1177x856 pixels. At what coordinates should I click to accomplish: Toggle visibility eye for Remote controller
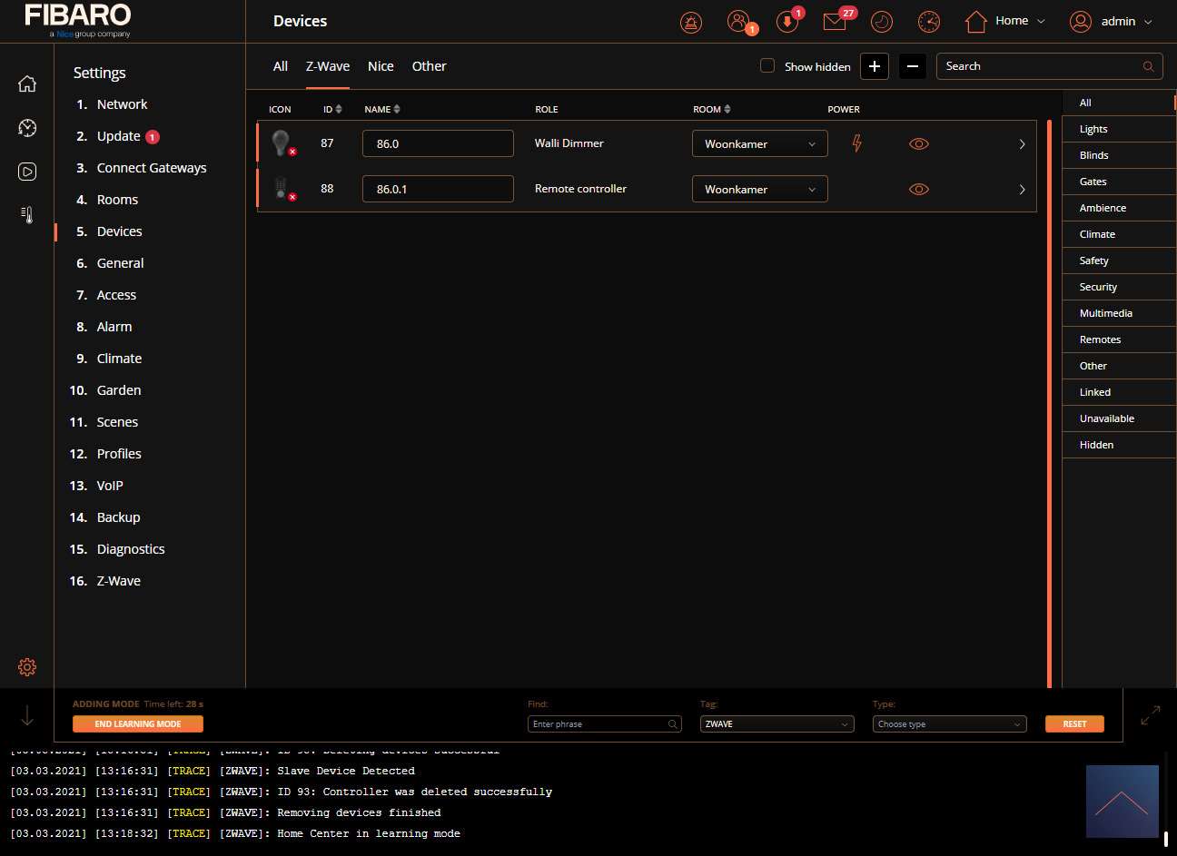[918, 190]
